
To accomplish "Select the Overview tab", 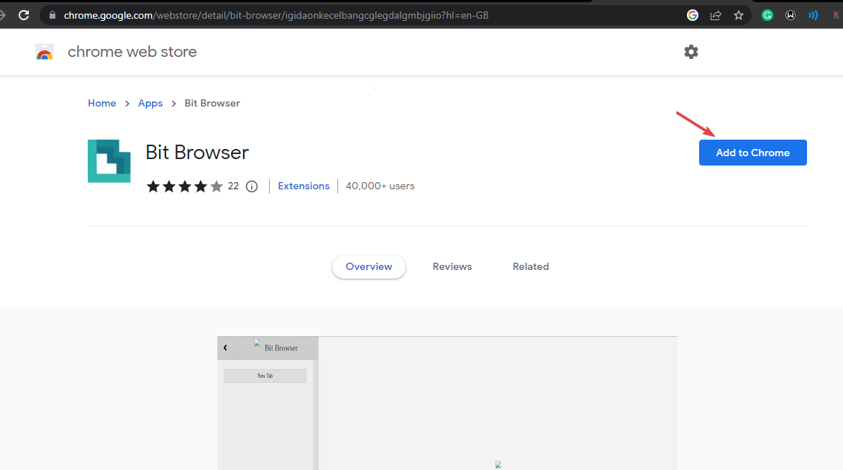I will [369, 267].
